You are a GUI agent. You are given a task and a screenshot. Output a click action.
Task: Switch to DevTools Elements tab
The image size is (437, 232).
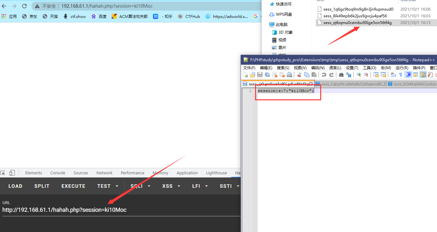[33, 173]
